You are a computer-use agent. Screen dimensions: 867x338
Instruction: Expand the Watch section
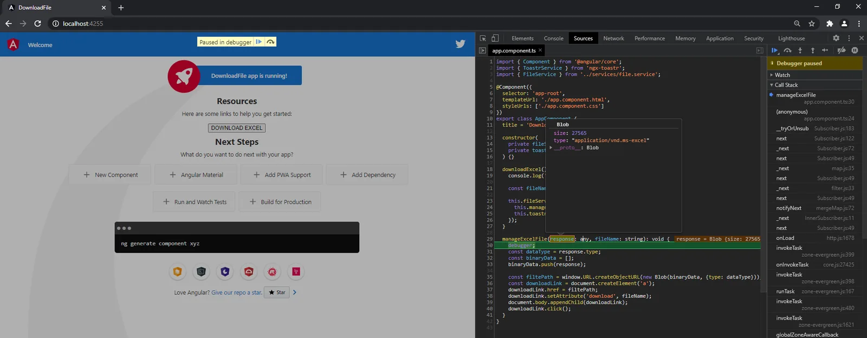[772, 75]
